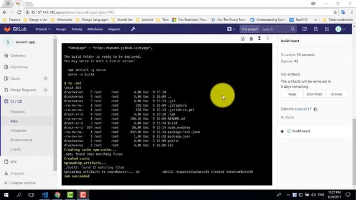Select the build:react job entry
This screenshot has height=200, width=356.
[x=301, y=131]
